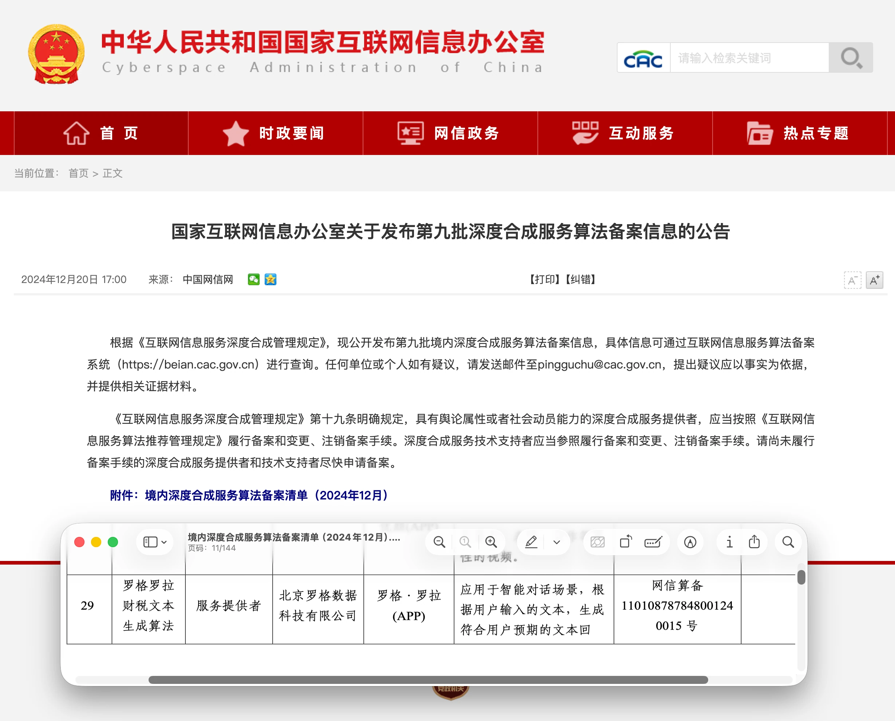Open search in Preview window

(x=788, y=542)
